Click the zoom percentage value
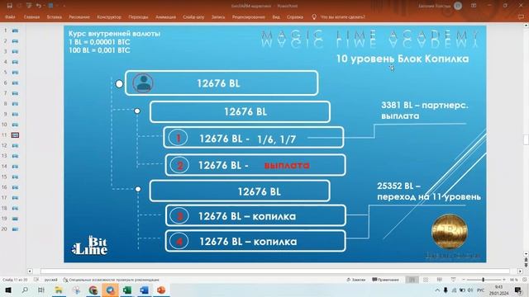Screen dimensions: 529x297 (x=514, y=280)
